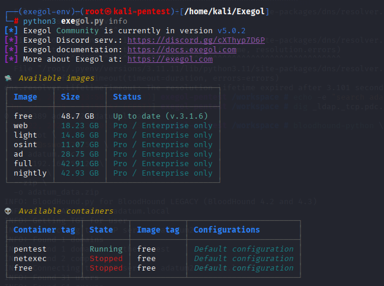Screen dimensions: 384x286
Task: Click Pro / Enterprise only in web row
Action: [x=163, y=126]
